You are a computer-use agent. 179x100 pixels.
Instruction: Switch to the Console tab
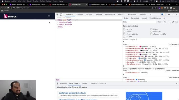(x=79, y=14)
